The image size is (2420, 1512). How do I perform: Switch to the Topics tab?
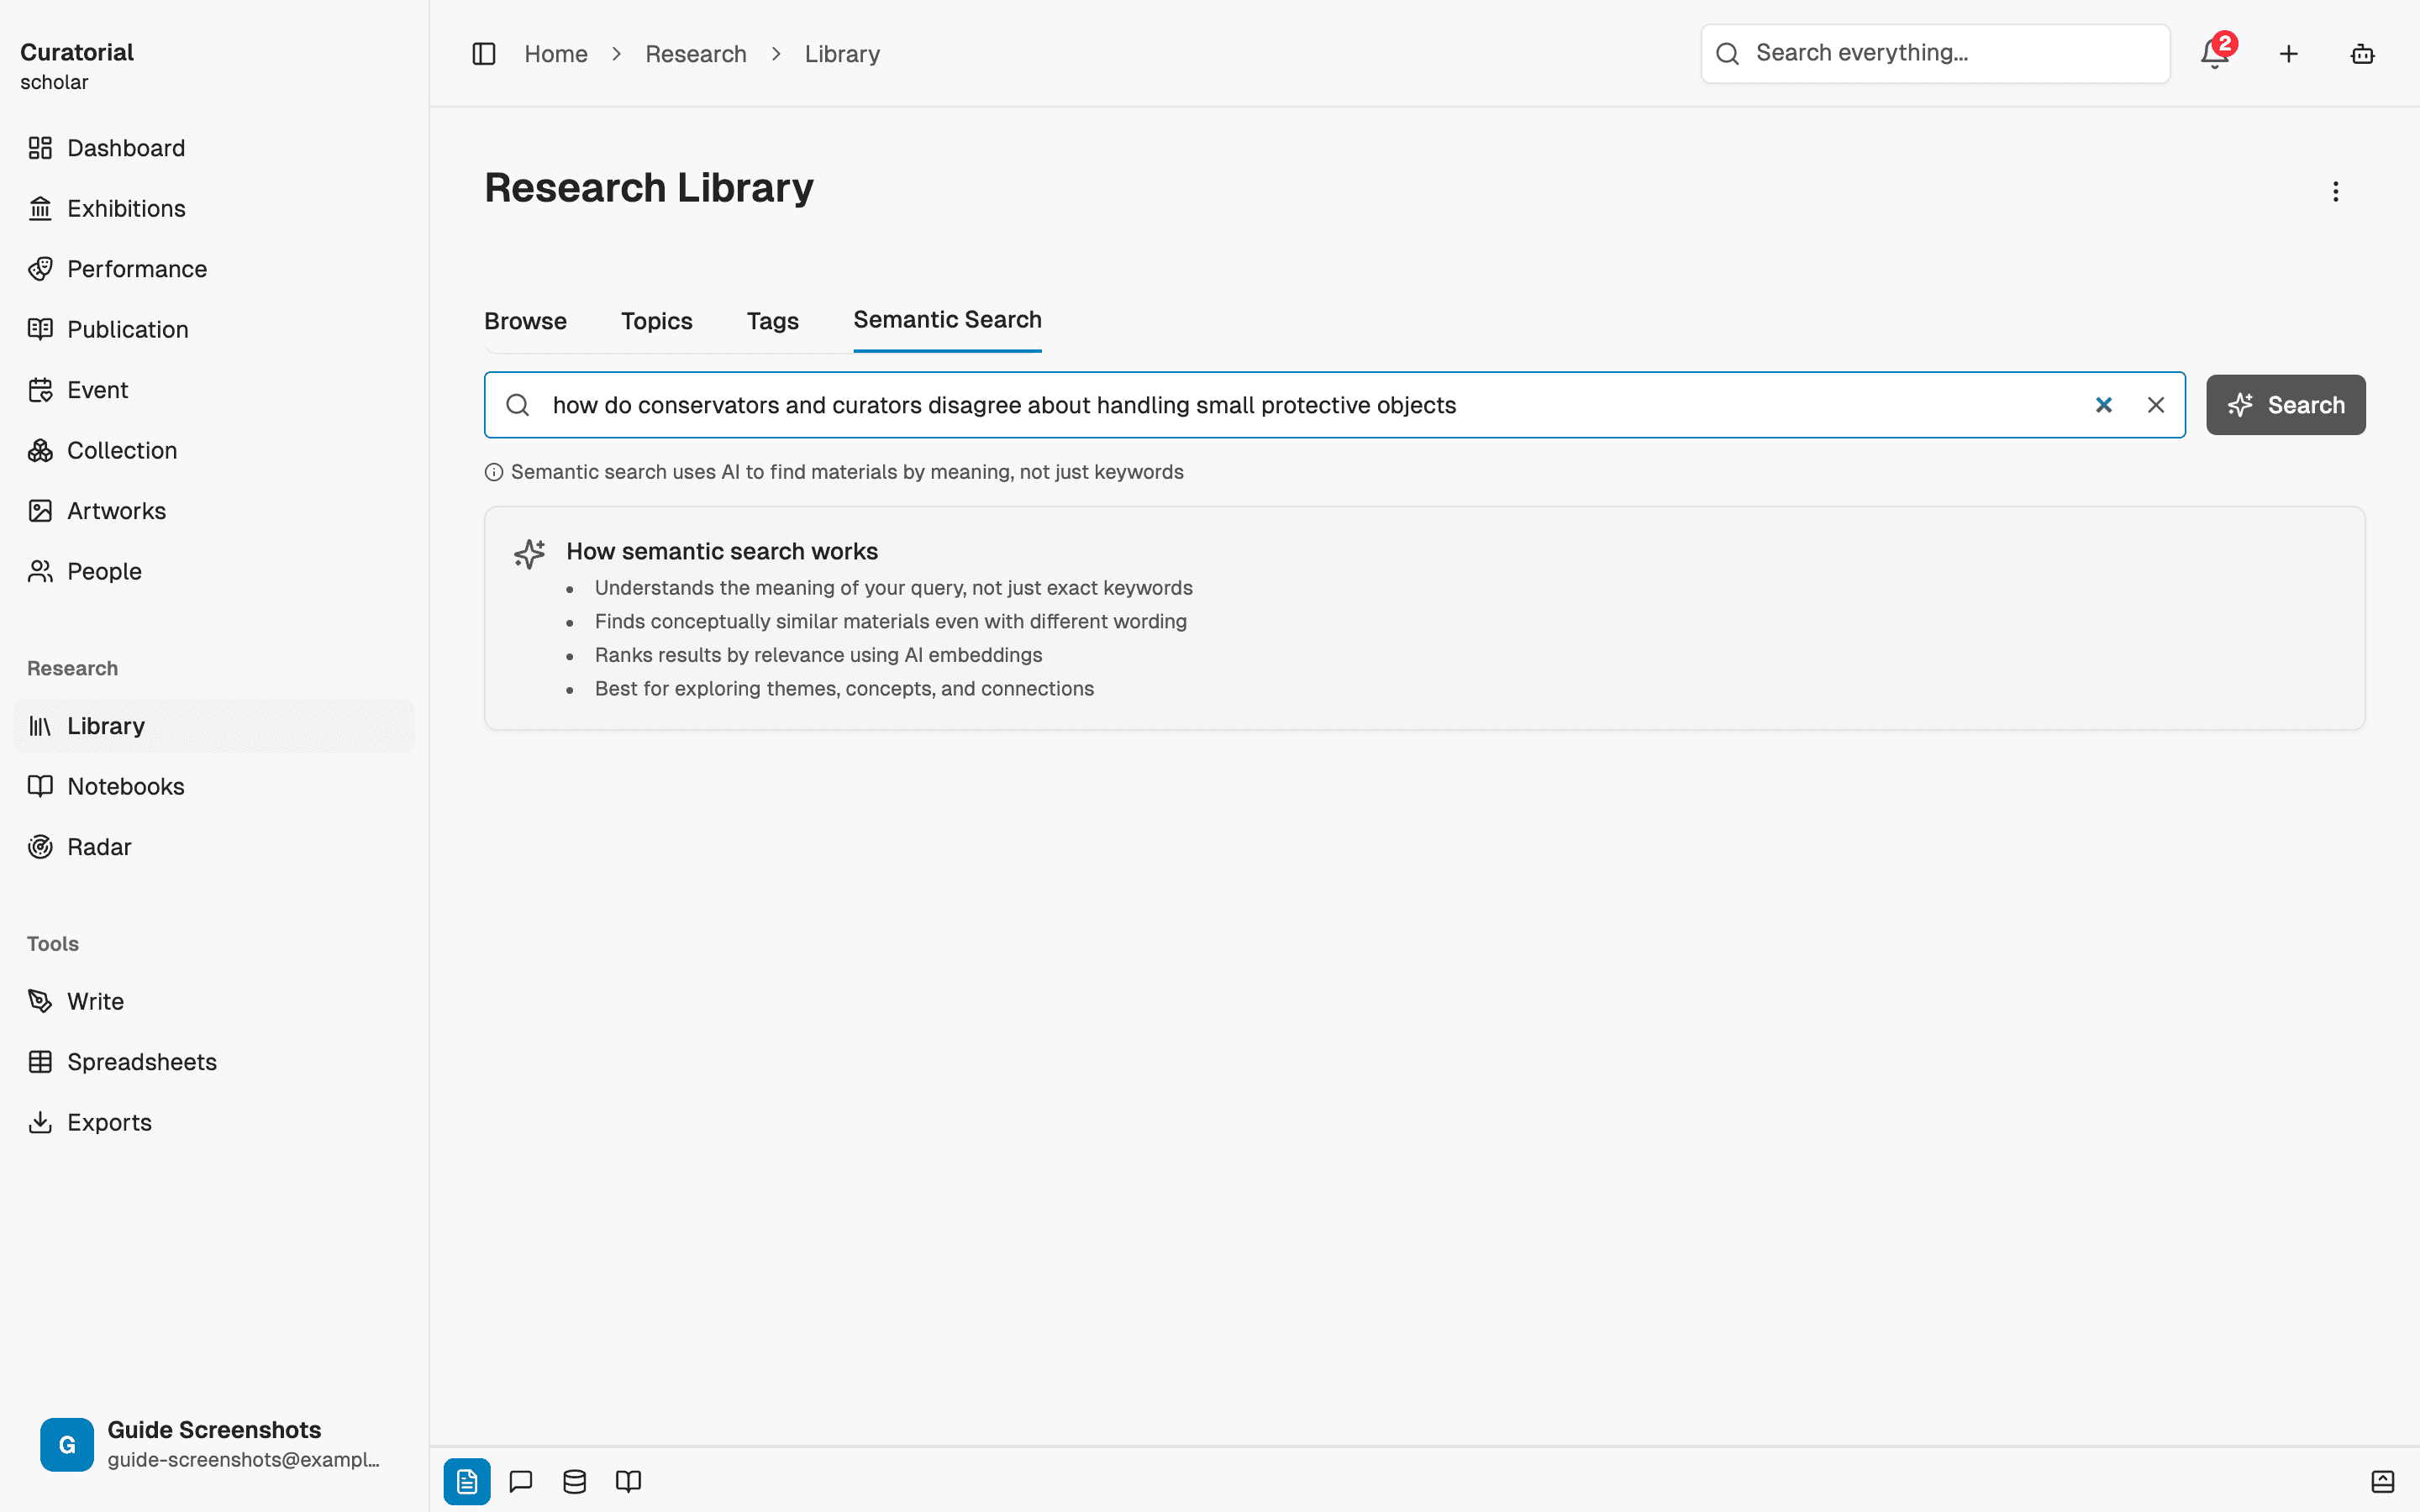(656, 321)
